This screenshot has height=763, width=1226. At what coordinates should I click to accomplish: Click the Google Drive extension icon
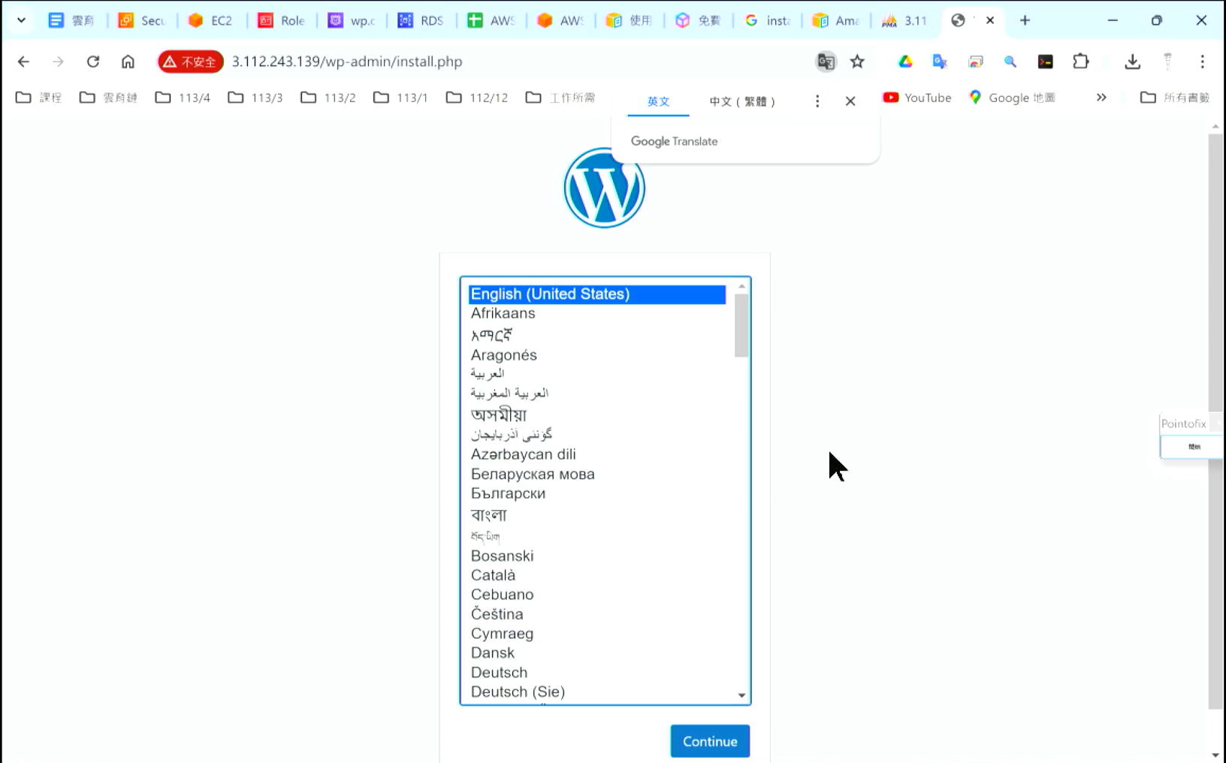tap(905, 62)
